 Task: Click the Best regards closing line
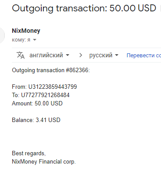[29, 154]
